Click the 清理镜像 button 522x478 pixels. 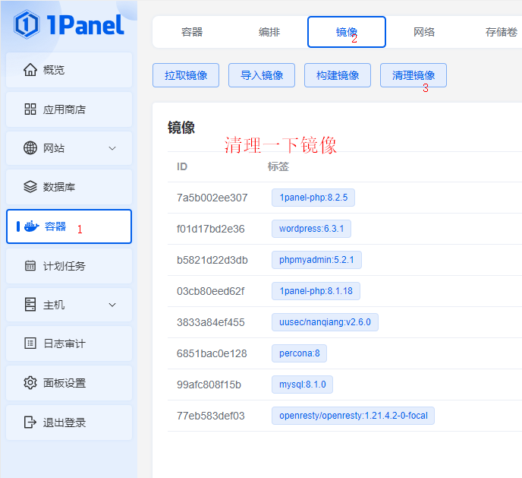(x=414, y=75)
